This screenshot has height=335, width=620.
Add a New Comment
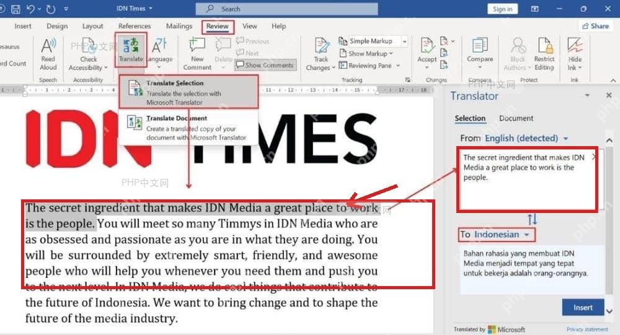pos(197,54)
